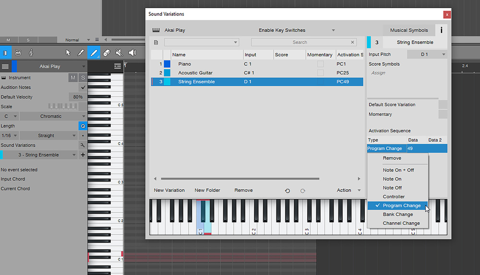The height and width of the screenshot is (275, 480).
Task: Open the score view treble clef icon
Action: point(31,53)
